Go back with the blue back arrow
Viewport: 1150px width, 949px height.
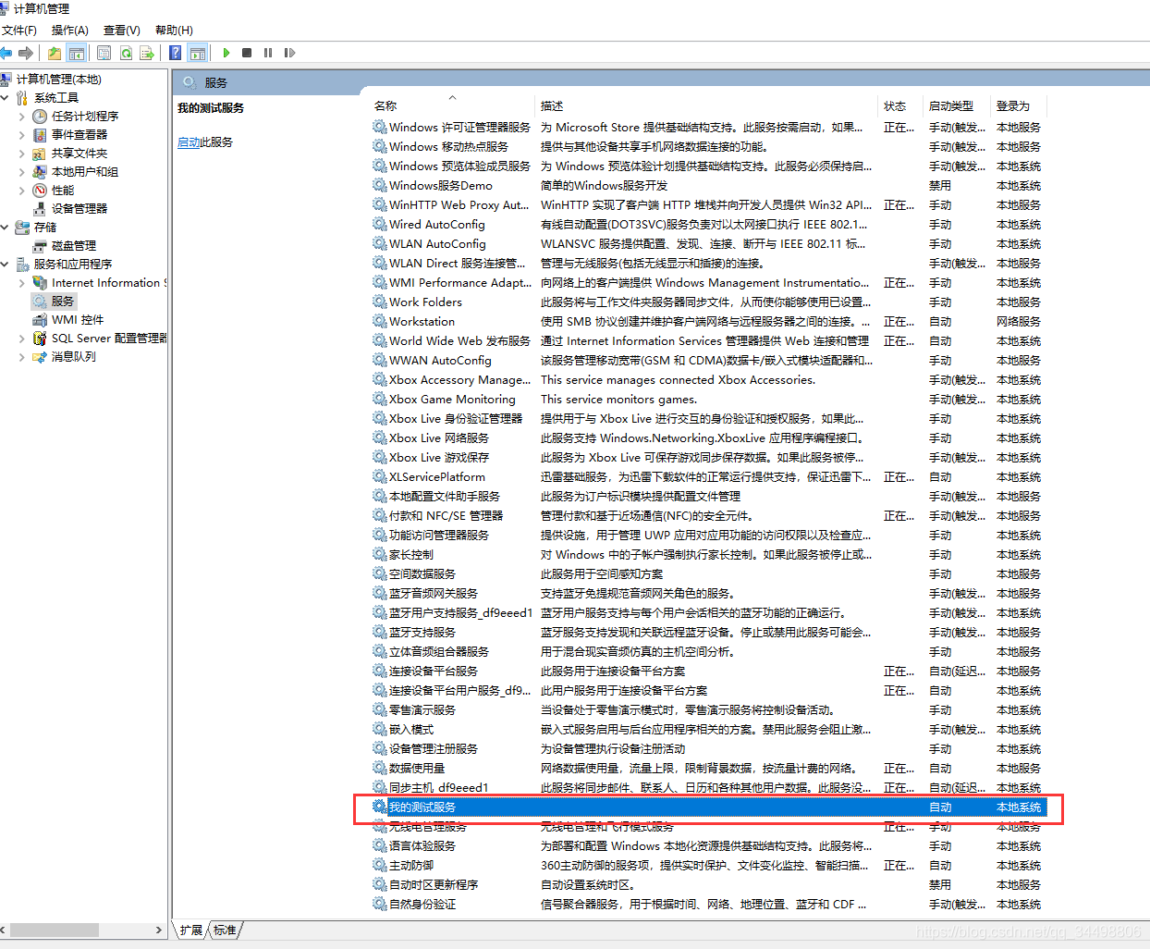(6, 53)
